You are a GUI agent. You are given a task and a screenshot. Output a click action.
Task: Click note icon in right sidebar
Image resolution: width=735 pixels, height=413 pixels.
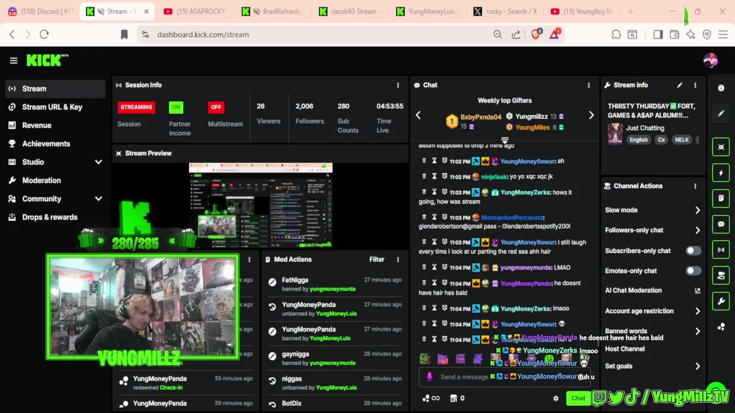tap(721, 198)
